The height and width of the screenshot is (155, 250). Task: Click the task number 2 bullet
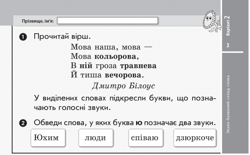point(23,123)
